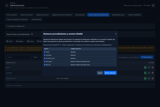The height and width of the screenshot is (107, 160).
Task: Switch to Gestión de usuarios tab
Action: pos(27,15)
